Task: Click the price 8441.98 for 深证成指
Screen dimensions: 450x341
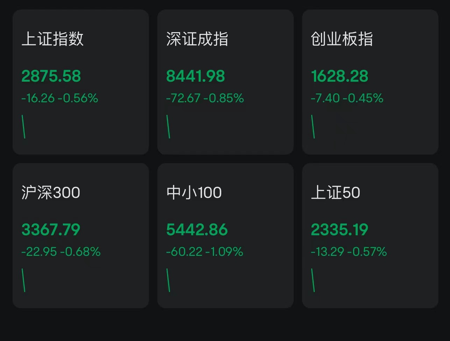Action: [195, 76]
